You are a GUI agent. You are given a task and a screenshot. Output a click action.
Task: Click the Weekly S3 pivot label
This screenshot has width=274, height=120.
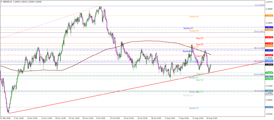coord(194,108)
